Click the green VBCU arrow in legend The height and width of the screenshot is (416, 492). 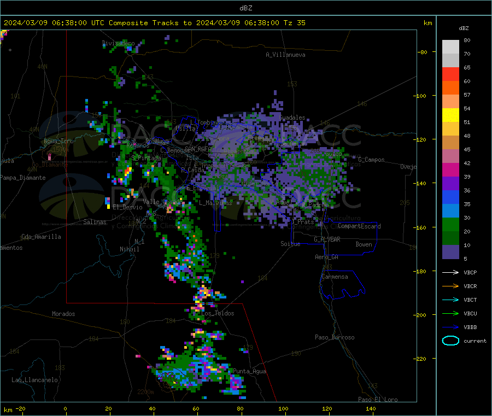pyautogui.click(x=450, y=313)
